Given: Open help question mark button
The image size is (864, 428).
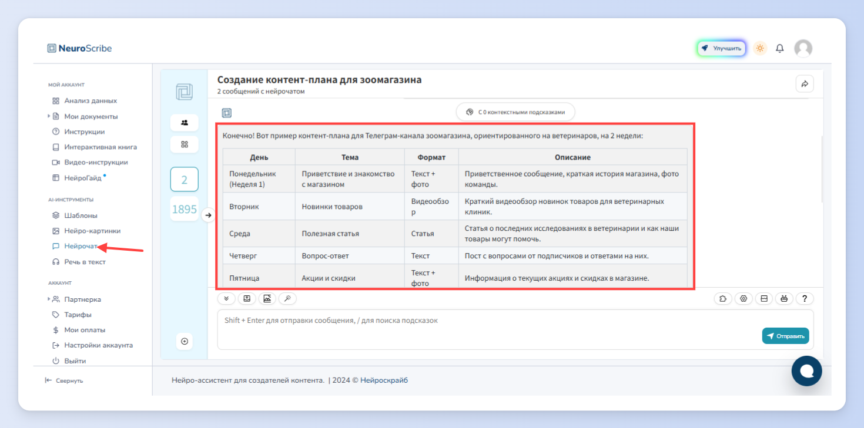Looking at the screenshot, I should tap(805, 298).
